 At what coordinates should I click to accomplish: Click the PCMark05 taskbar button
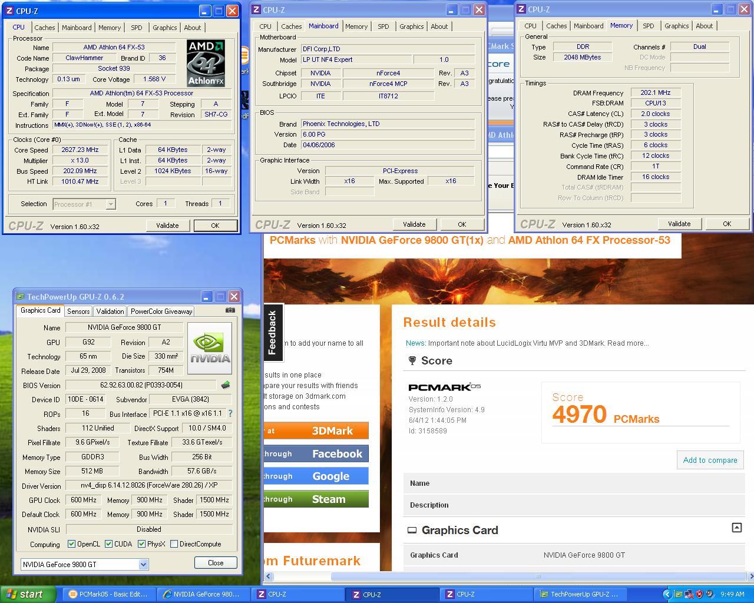click(108, 594)
